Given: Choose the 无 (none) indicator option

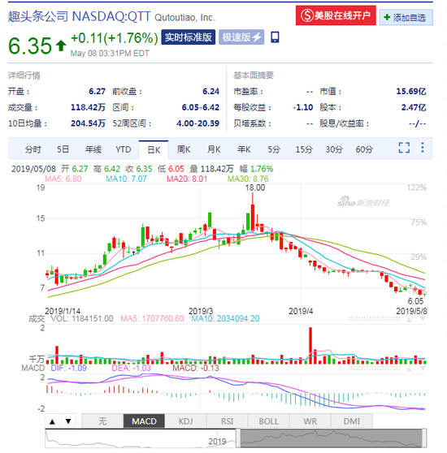Looking at the screenshot, I should [102, 421].
